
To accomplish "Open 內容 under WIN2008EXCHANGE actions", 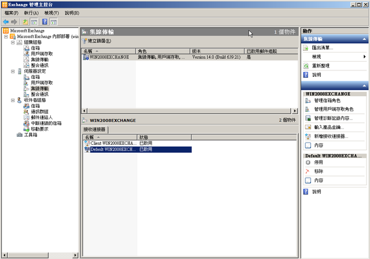I will [319, 145].
